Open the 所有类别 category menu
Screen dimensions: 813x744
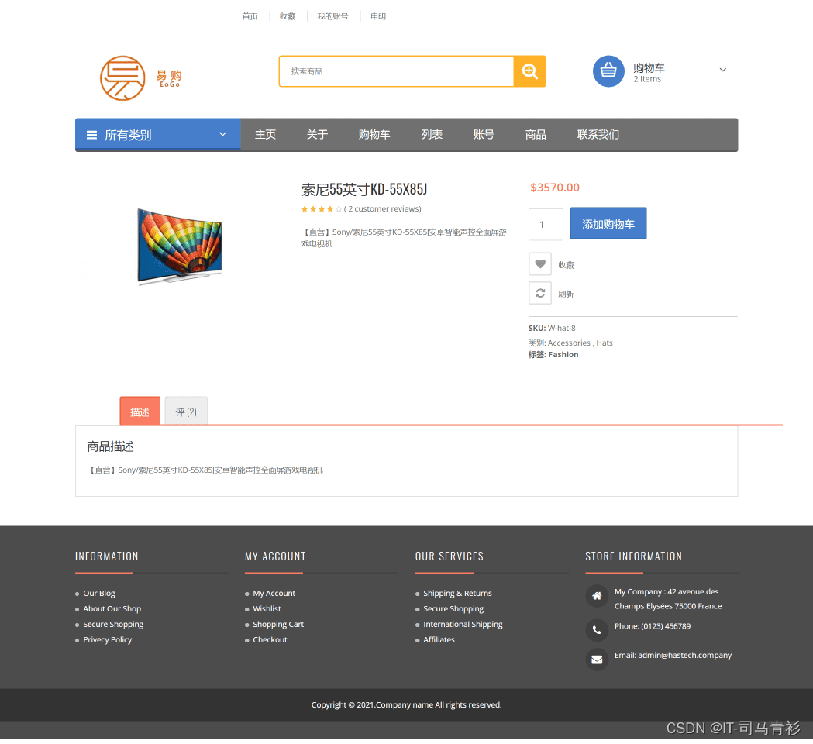click(157, 134)
